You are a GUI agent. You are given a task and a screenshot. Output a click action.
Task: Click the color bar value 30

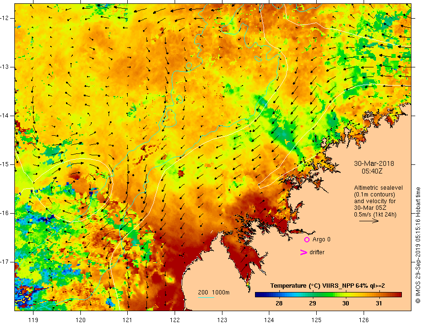point(345,303)
